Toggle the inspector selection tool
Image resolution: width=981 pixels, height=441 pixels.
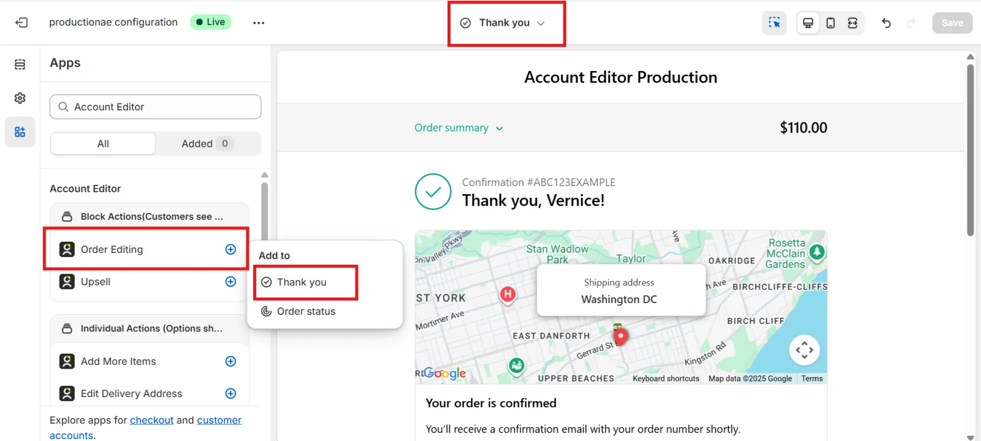[774, 23]
